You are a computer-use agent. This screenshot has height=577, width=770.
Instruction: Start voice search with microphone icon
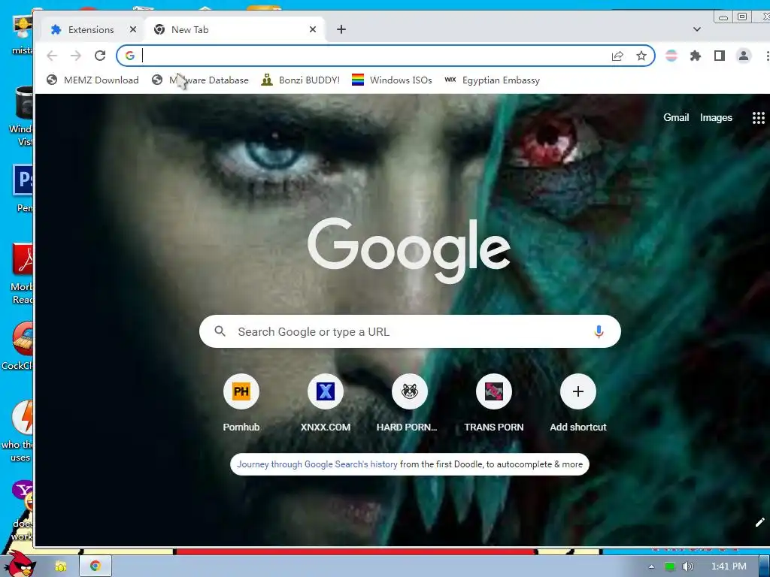pyautogui.click(x=599, y=331)
